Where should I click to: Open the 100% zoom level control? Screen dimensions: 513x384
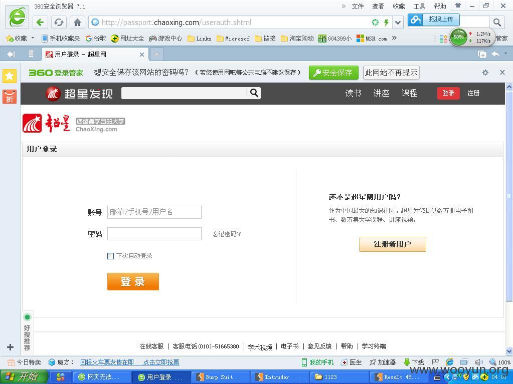500,362
